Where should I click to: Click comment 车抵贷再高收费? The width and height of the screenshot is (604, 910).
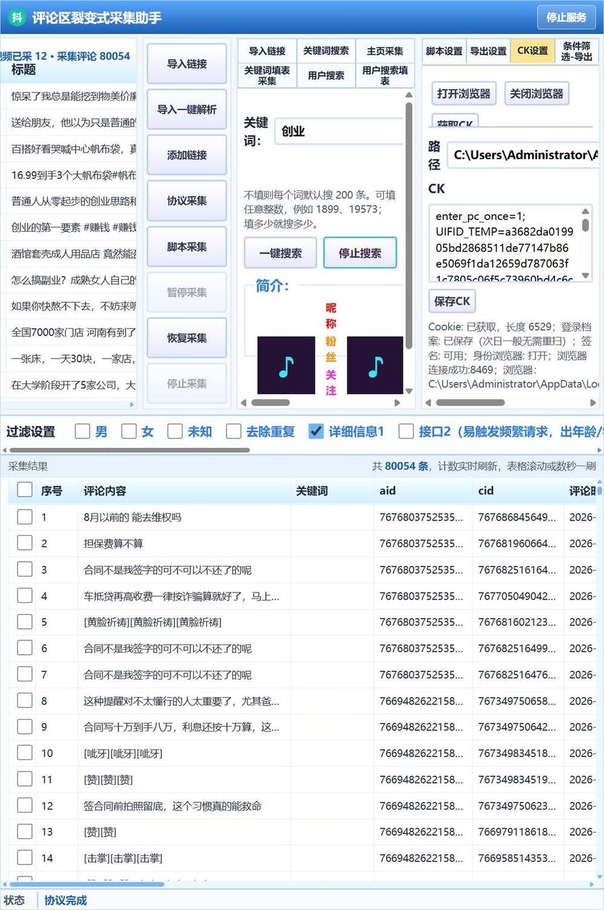181,596
